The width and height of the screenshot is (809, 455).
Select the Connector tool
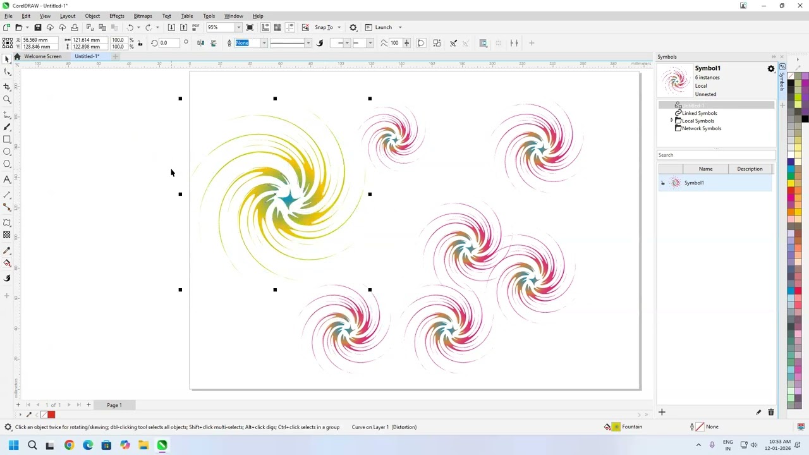tap(7, 207)
